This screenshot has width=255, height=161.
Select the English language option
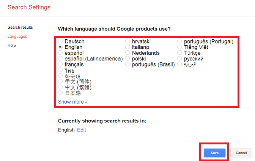tap(60, 47)
